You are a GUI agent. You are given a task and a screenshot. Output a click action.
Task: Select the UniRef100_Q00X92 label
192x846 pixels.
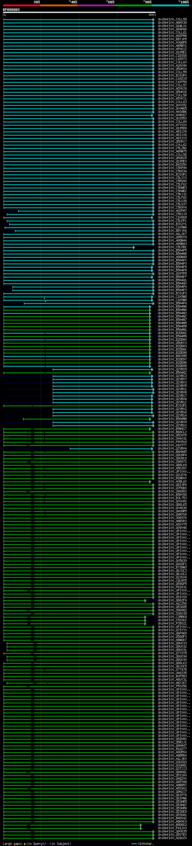click(x=172, y=105)
